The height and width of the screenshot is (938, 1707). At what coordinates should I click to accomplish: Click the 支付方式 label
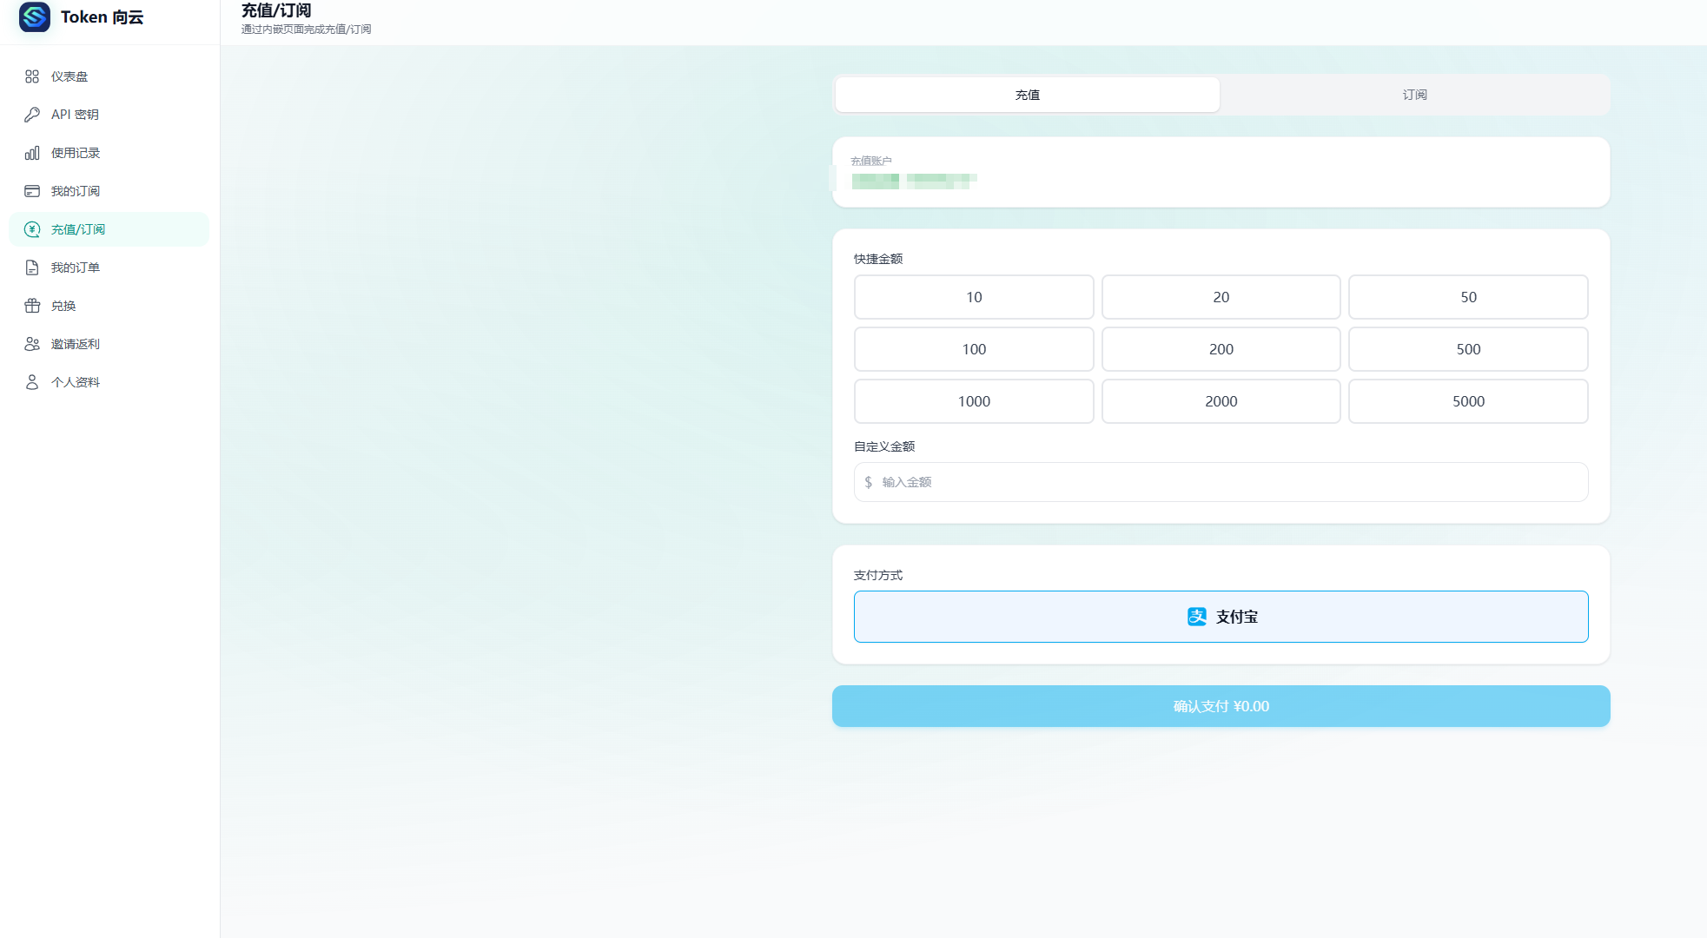(878, 575)
